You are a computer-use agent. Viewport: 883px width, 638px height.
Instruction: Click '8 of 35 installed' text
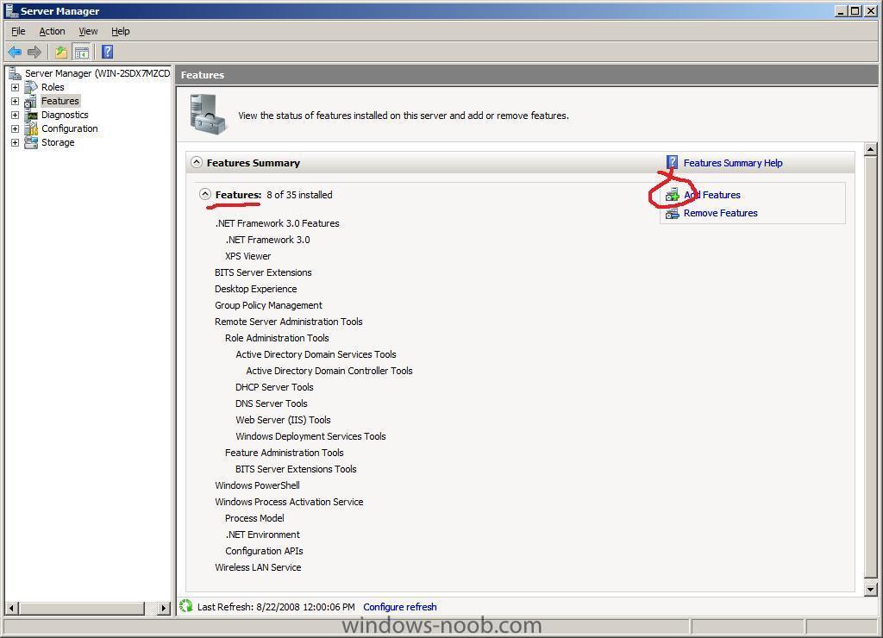click(299, 195)
